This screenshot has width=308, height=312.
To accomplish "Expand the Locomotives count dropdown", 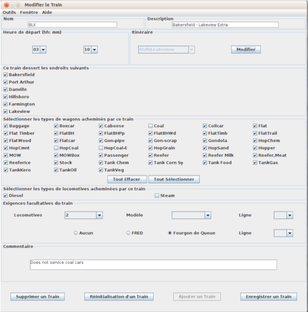I will [84, 215].
